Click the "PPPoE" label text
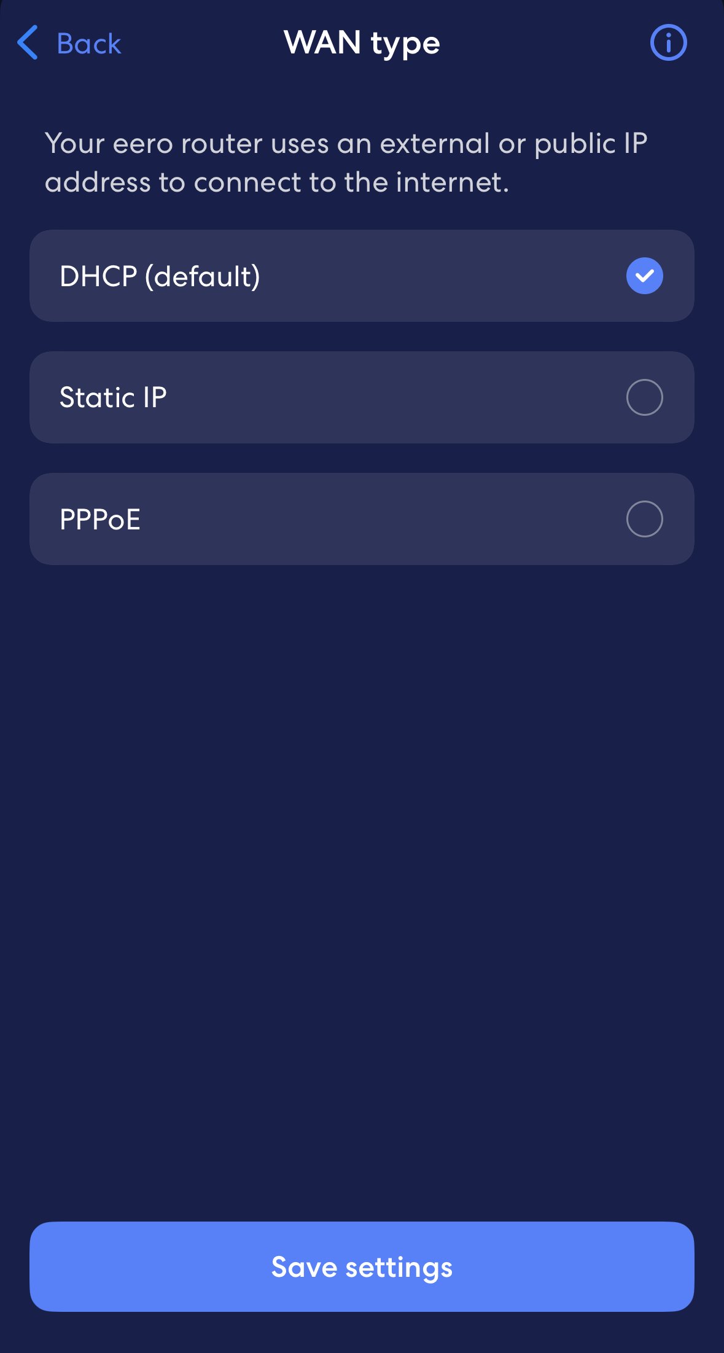Viewport: 724px width, 1353px height. tap(100, 520)
